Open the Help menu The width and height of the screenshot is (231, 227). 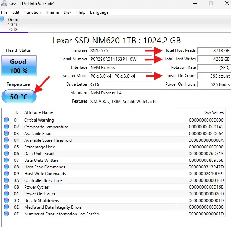(x=81, y=12)
